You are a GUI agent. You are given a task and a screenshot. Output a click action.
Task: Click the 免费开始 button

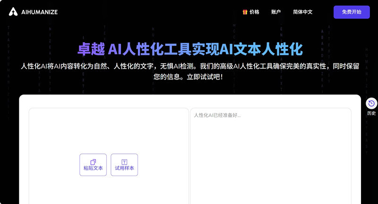(x=352, y=12)
